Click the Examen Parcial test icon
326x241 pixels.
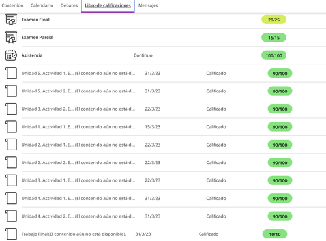coord(11,37)
